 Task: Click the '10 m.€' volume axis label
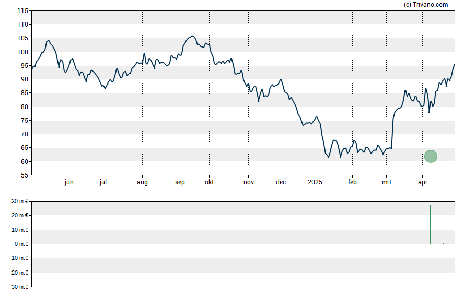[x=20, y=230]
